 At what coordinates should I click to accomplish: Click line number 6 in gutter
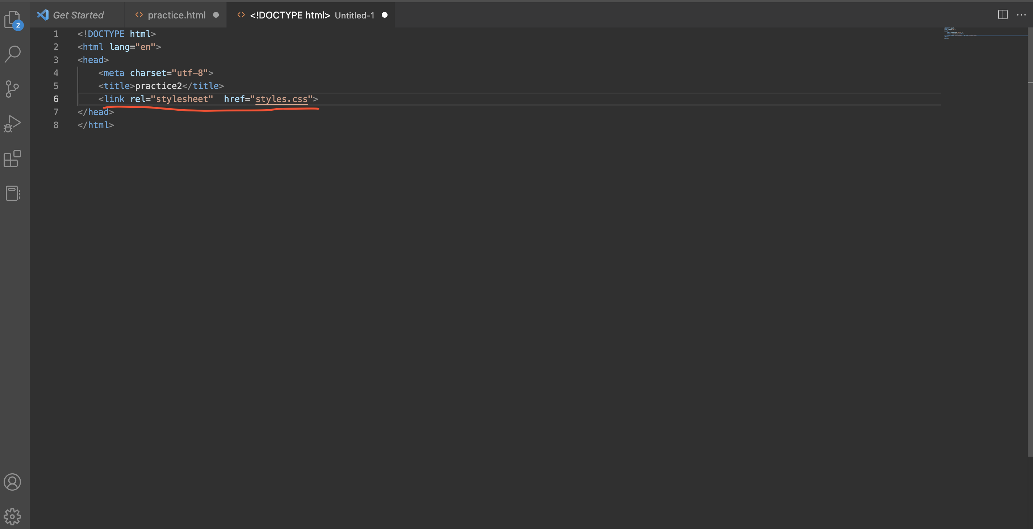pos(56,99)
